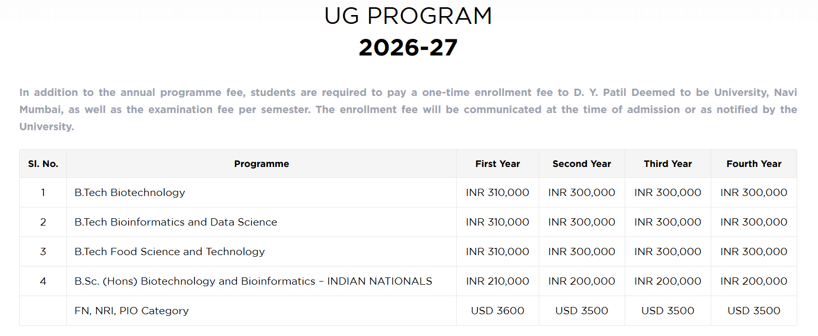Select B.Tech Food Science and Technology
The width and height of the screenshot is (818, 336).
pyautogui.click(x=170, y=251)
